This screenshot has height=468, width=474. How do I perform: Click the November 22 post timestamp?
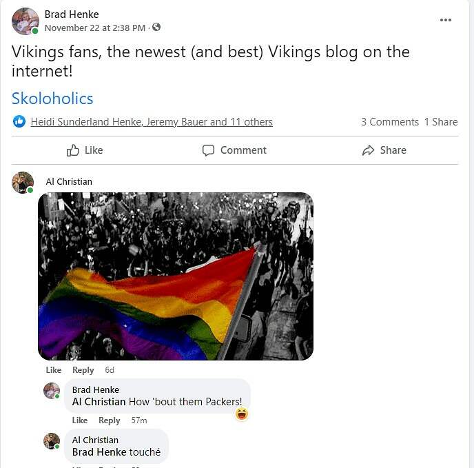click(x=95, y=28)
